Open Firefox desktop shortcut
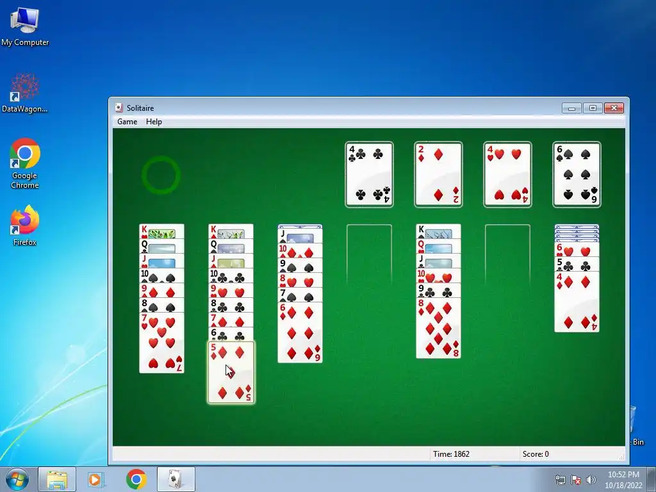656x492 pixels. (x=25, y=225)
